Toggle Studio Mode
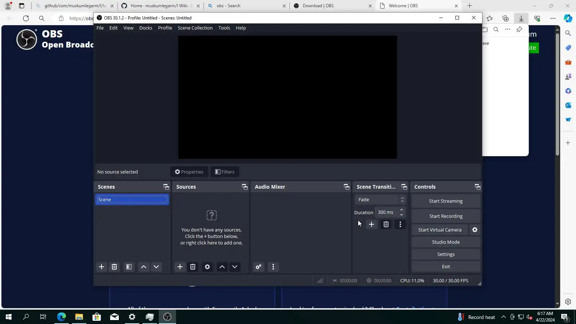 446,242
